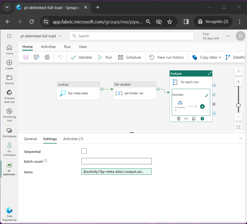The height and width of the screenshot is (224, 247).
Task: Open pl-delimited-full-load name dropdown chevron
Action: point(60,36)
